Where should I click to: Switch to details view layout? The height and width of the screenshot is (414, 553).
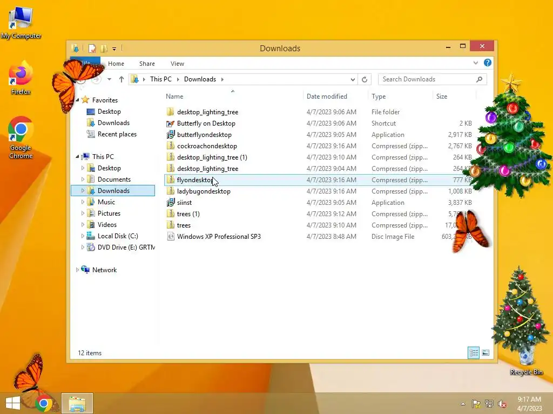(474, 353)
